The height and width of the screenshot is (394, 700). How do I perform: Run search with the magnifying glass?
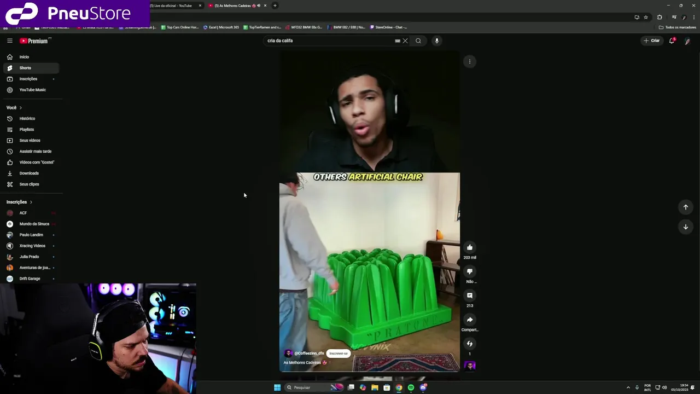(x=418, y=40)
